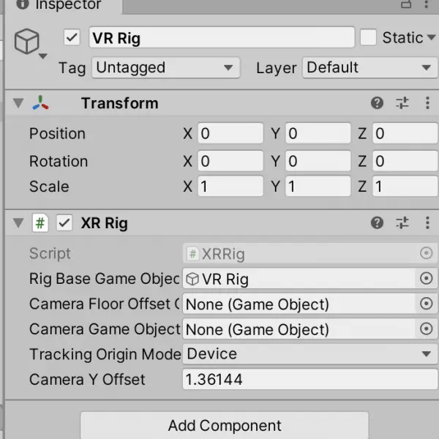Click the Camera Y Offset value field
Screen dimensions: 439x439
click(310, 379)
